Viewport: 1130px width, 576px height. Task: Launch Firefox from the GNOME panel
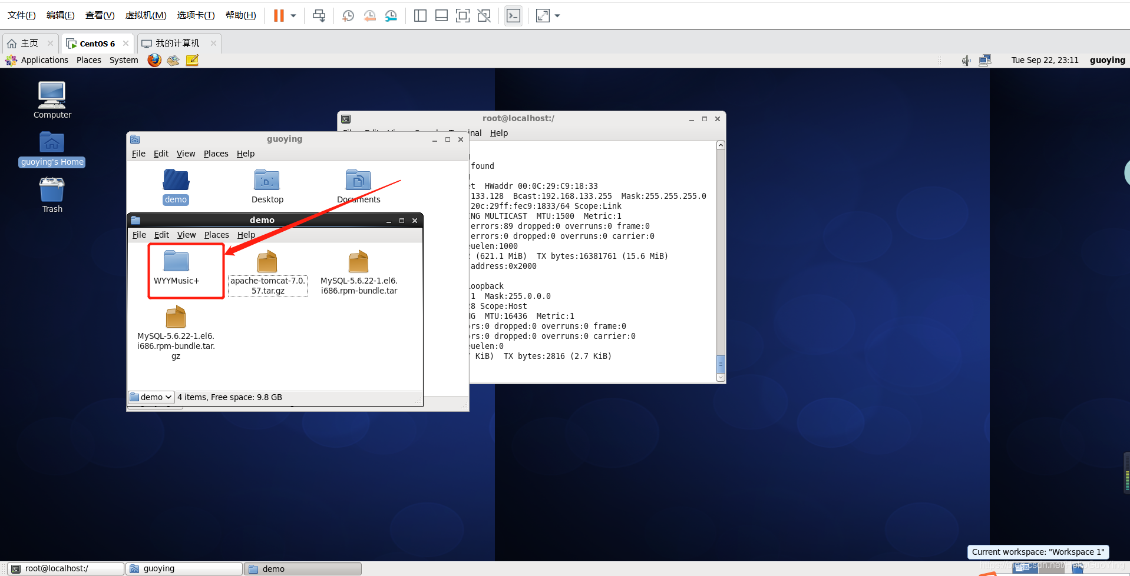pos(154,60)
